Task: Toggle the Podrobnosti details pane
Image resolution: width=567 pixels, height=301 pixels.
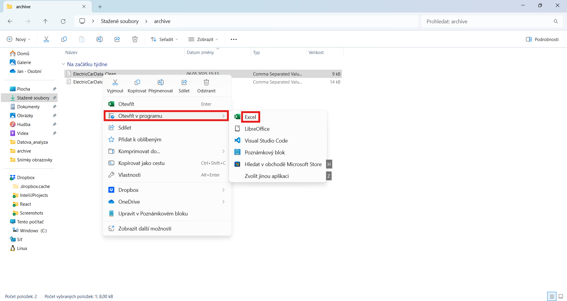Action: point(542,39)
